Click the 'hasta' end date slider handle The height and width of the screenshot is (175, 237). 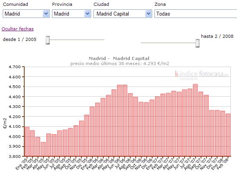[197, 43]
